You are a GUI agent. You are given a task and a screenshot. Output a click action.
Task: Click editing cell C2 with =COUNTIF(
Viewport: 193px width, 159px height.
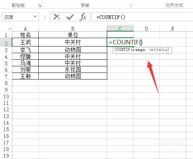[120, 42]
